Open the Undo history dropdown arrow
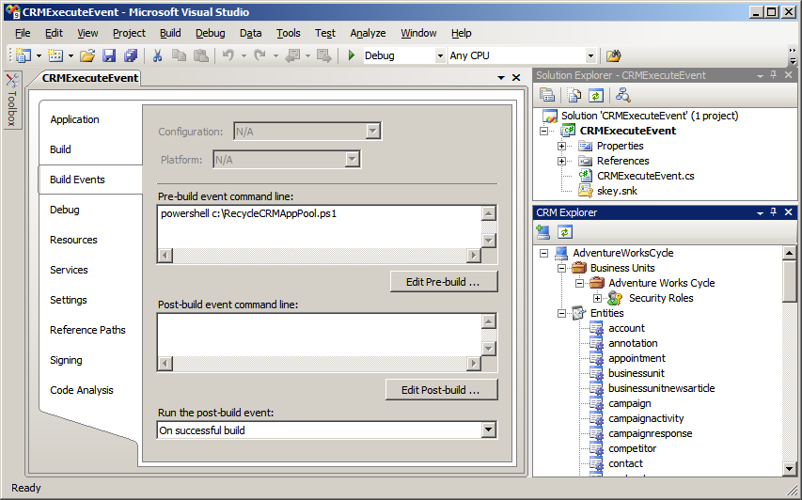Viewport: 802px width, 500px height. 244,55
